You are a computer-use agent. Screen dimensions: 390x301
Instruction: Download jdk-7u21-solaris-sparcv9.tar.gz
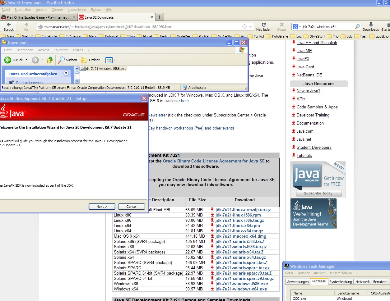click(244, 278)
